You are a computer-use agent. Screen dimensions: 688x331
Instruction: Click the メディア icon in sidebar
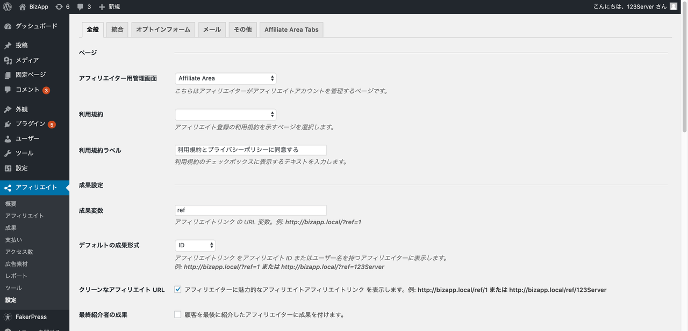(8, 60)
